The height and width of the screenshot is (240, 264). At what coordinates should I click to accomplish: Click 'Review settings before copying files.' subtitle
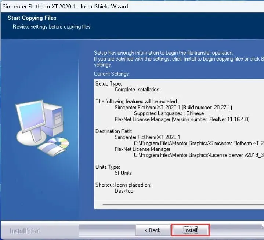(52, 27)
